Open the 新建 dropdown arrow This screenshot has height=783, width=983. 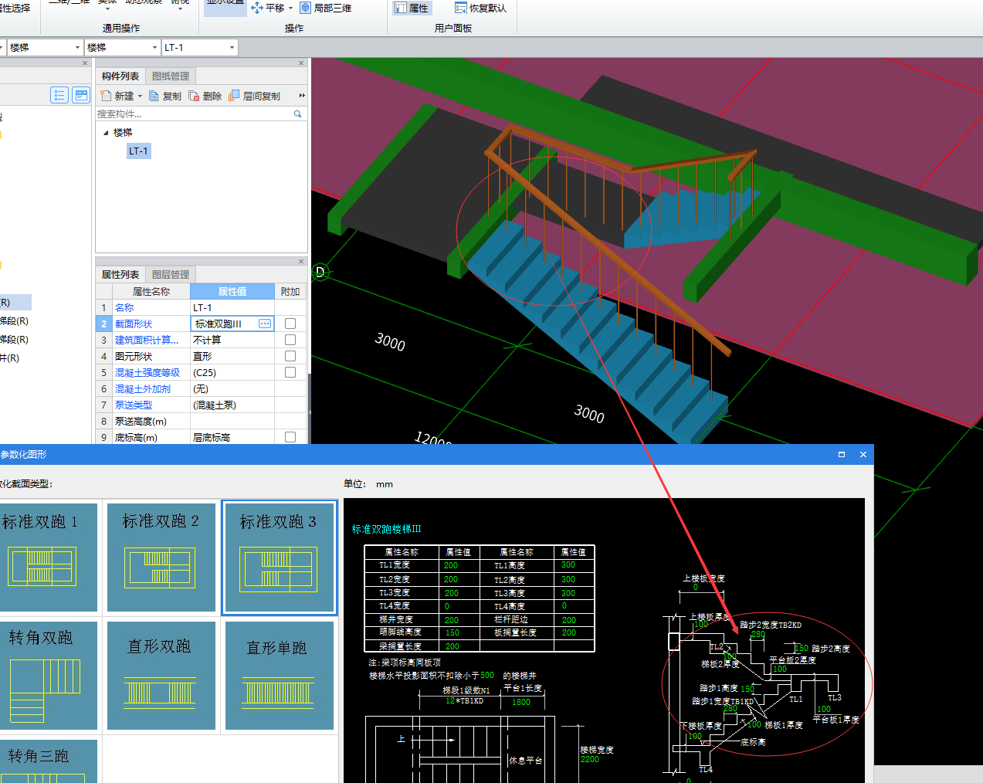coord(140,97)
